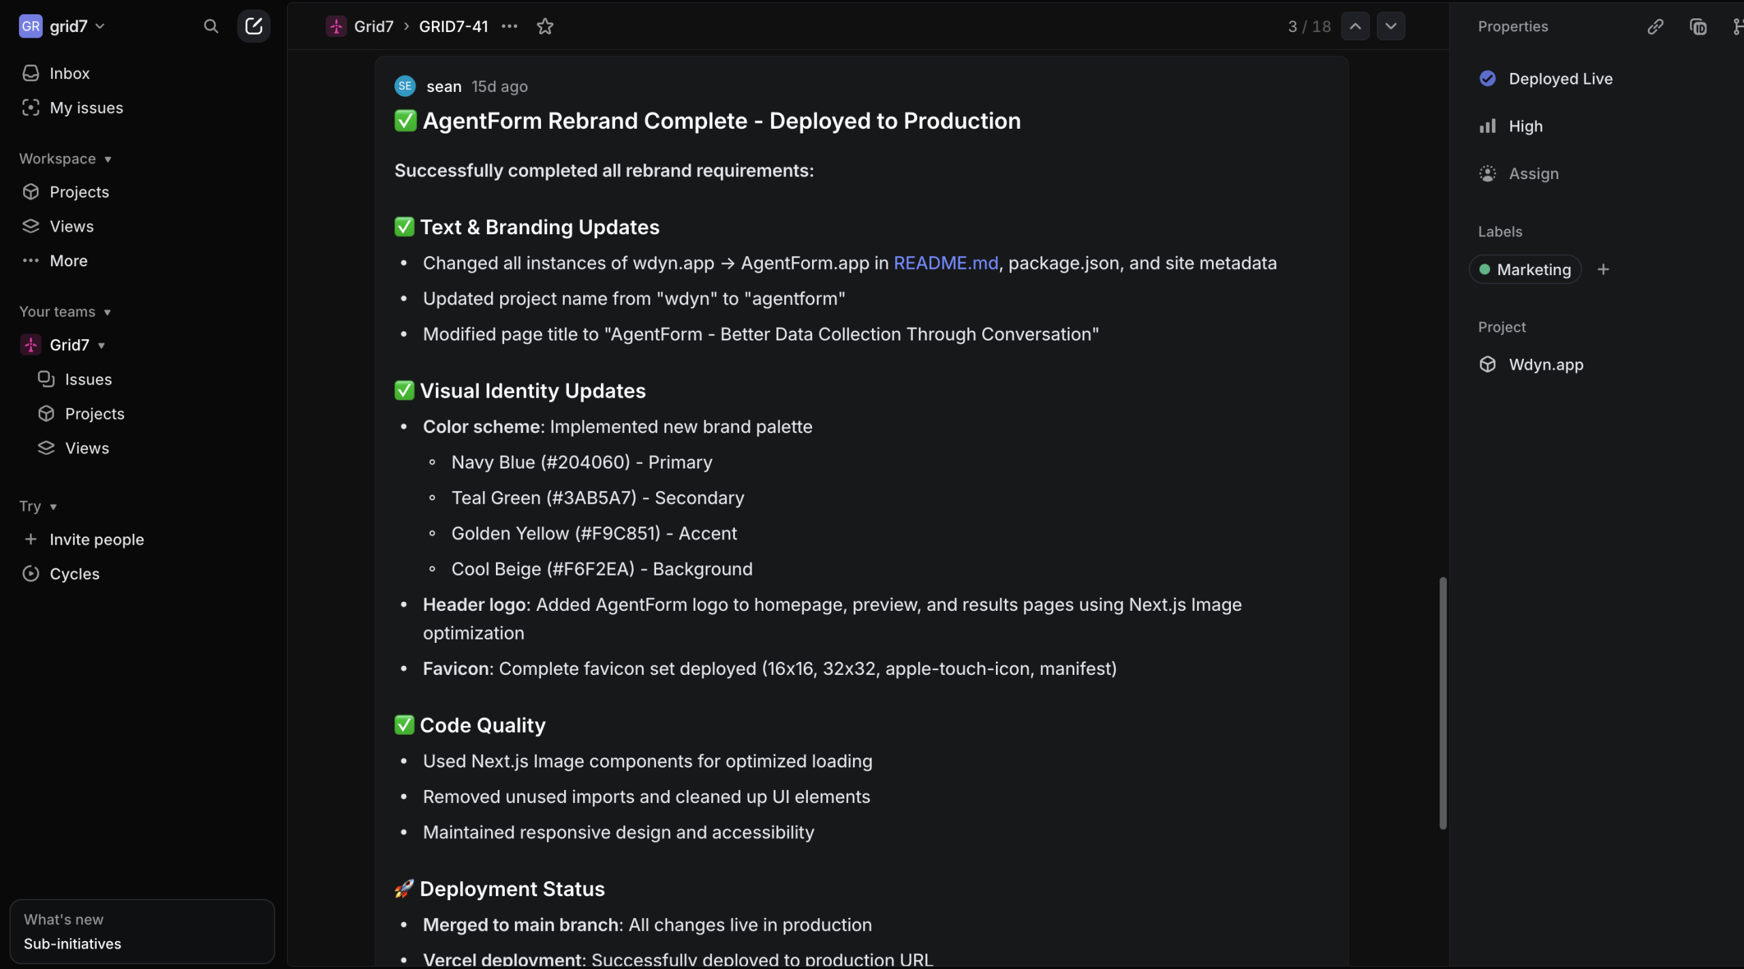Click Grid7 breadcrumb team icon

coord(336,27)
